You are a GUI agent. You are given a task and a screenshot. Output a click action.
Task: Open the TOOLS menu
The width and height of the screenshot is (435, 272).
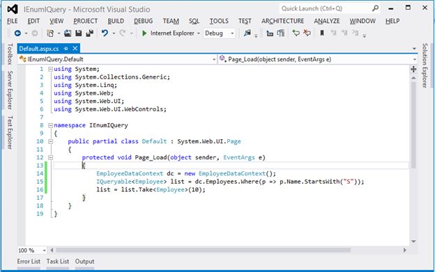219,21
